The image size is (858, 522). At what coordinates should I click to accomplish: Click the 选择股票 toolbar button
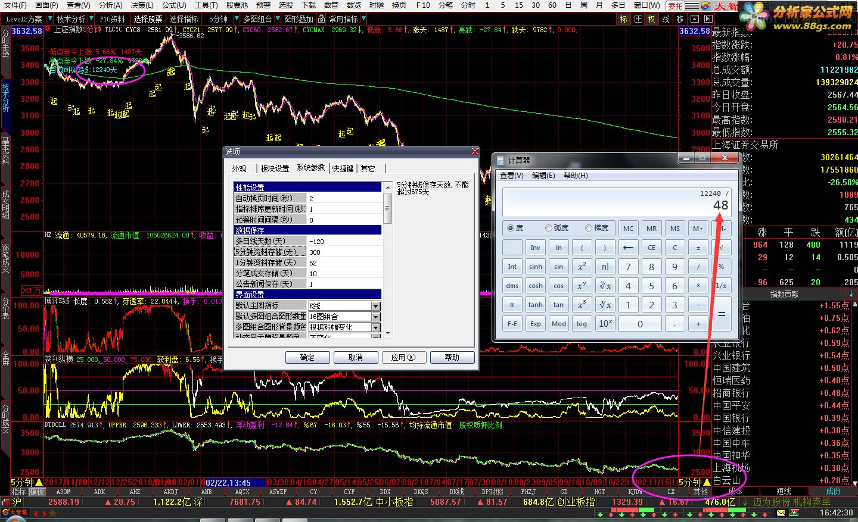tap(148, 19)
